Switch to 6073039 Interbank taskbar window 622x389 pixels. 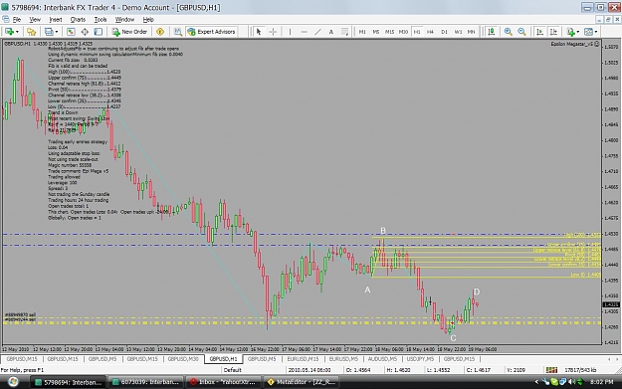tap(145, 382)
